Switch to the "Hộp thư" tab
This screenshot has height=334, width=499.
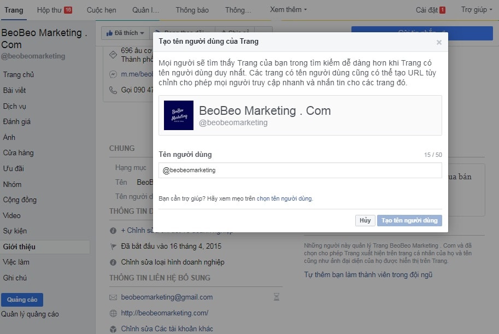[x=54, y=10]
